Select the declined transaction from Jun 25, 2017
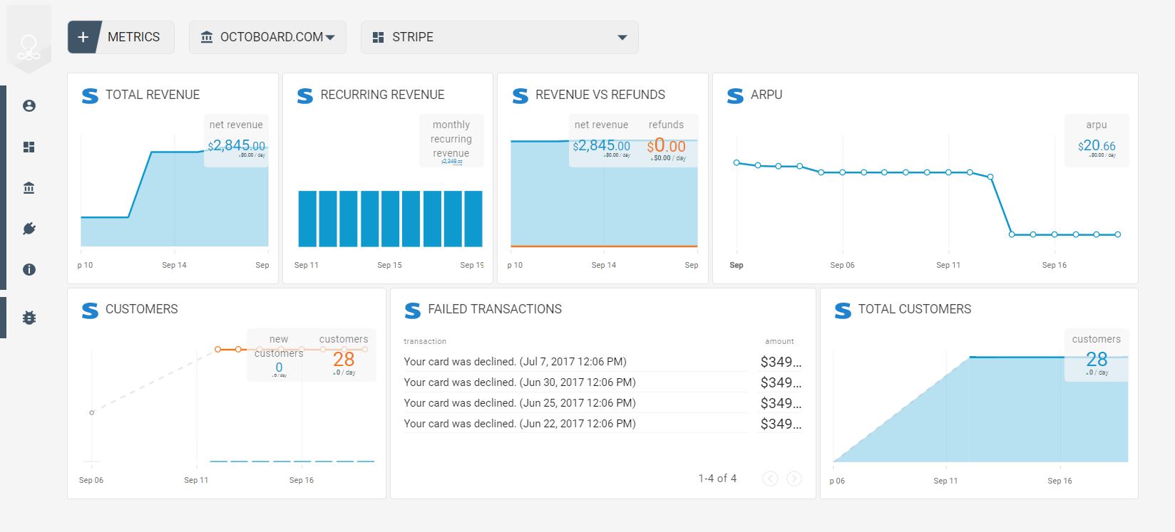 point(520,403)
